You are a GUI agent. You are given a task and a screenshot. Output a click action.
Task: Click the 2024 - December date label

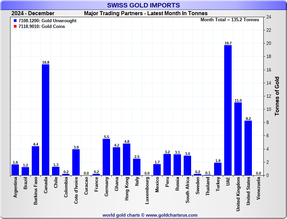tap(33, 13)
